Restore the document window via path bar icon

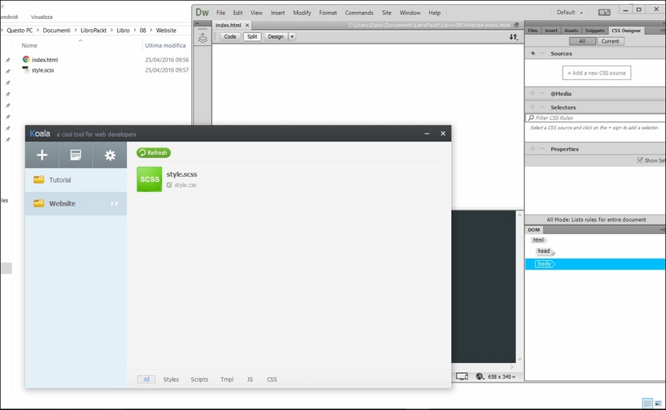click(517, 25)
